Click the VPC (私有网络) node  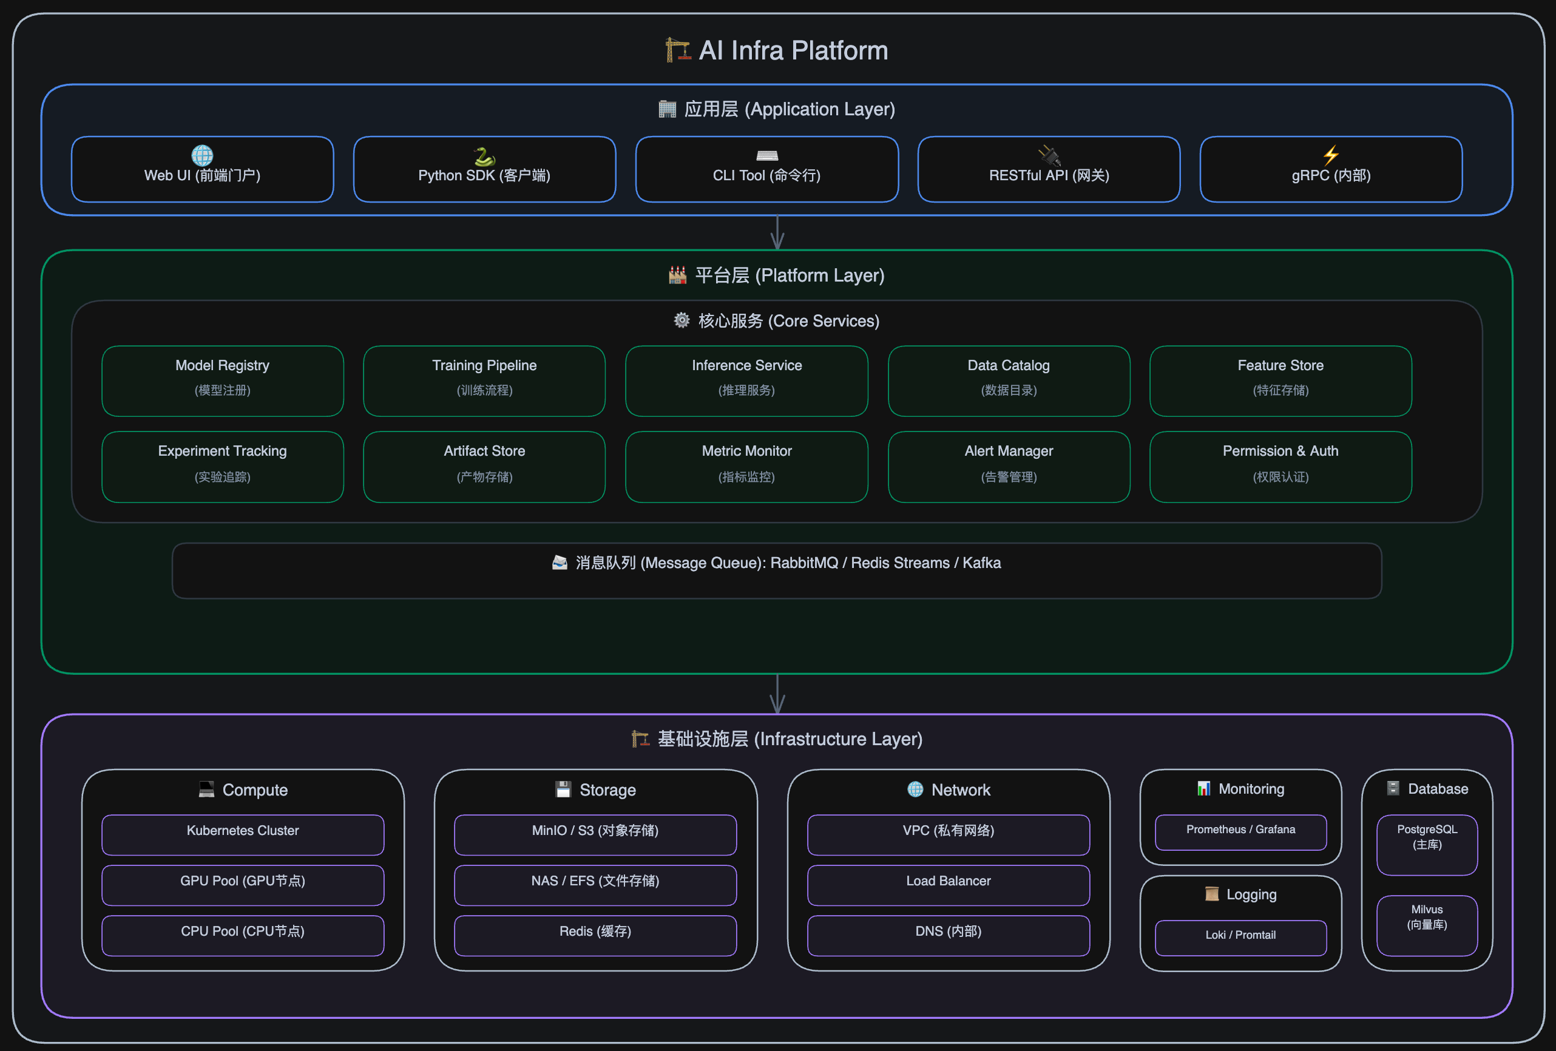point(949,835)
